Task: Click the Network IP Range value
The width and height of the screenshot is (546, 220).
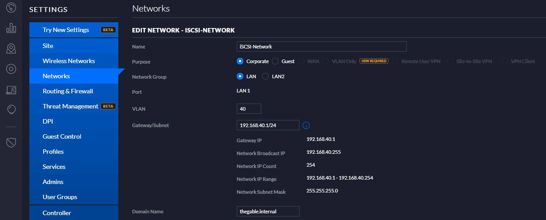Action: click(x=340, y=178)
